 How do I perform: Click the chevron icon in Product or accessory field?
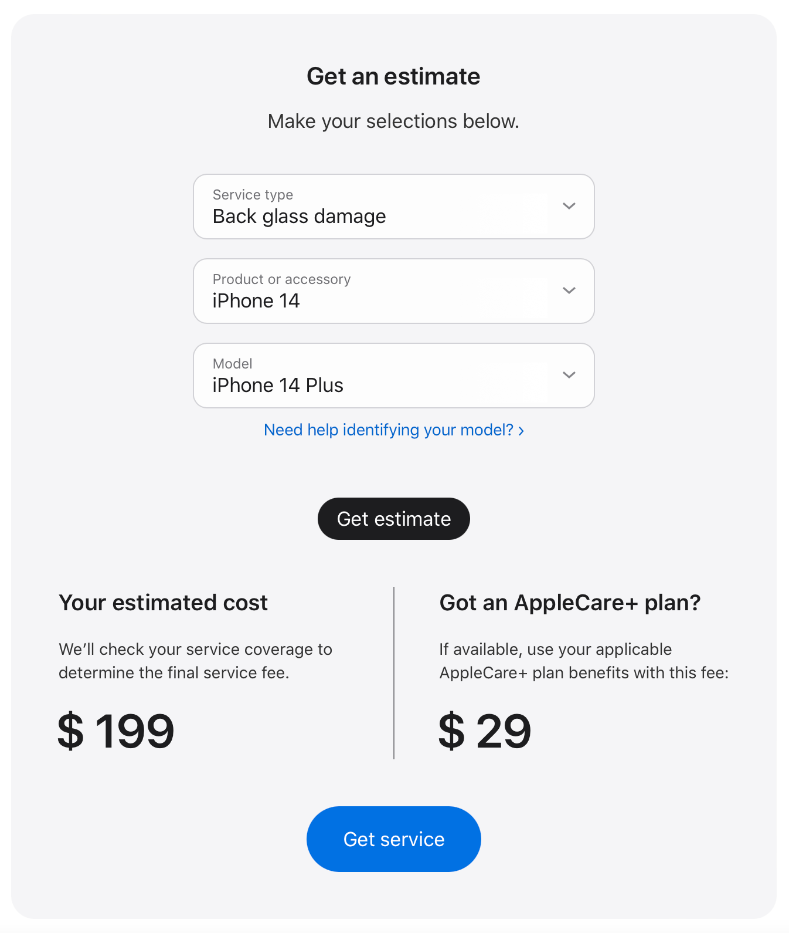pos(569,290)
